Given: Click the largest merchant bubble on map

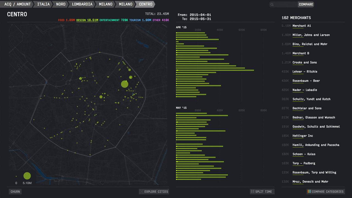Looking at the screenshot, I should [125, 84].
